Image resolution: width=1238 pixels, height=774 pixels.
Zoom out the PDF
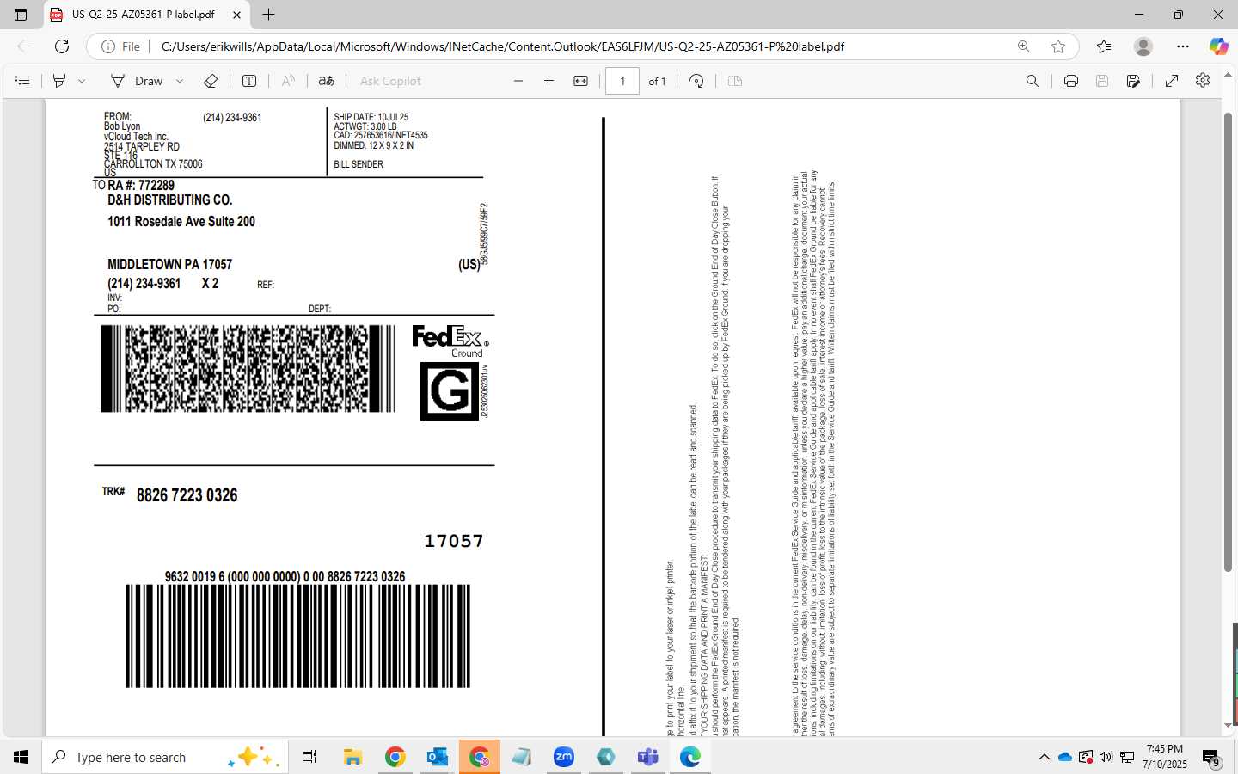[x=518, y=81]
